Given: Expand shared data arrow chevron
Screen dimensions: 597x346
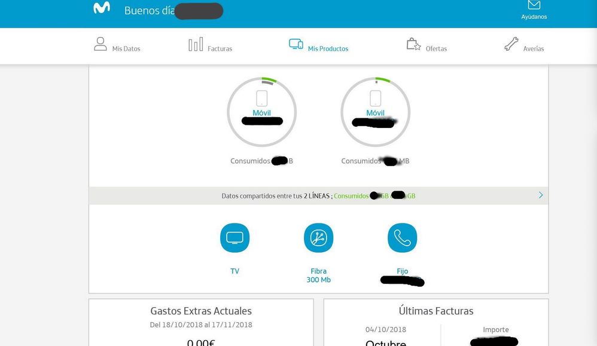Looking at the screenshot, I should [x=541, y=195].
